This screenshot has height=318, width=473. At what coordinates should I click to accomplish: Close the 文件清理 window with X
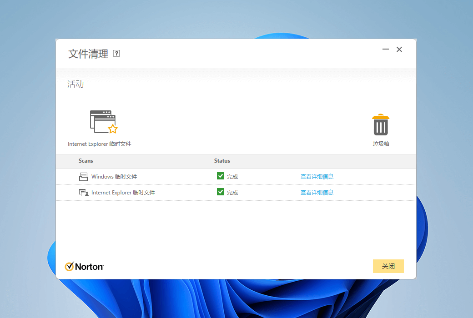coord(399,50)
